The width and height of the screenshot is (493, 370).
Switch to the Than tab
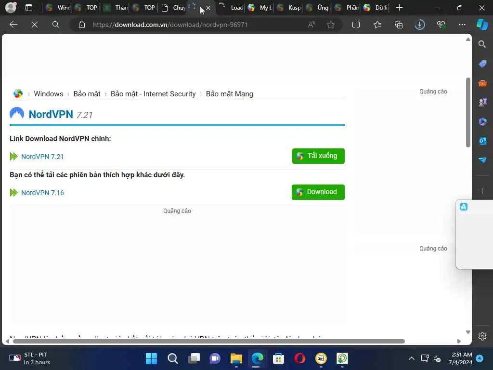(116, 8)
